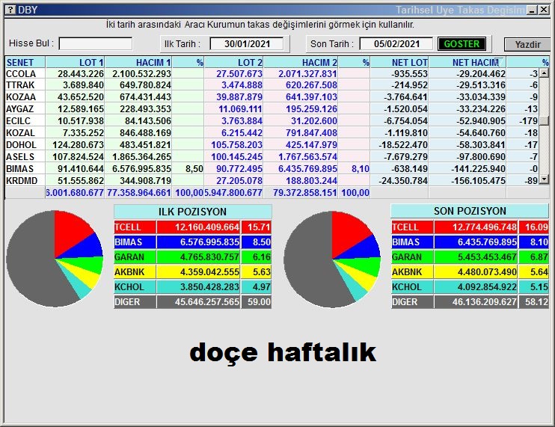Click HACIM 2 value 195.259.126
Image resolution: width=555 pixels, height=427 pixels.
311,109
